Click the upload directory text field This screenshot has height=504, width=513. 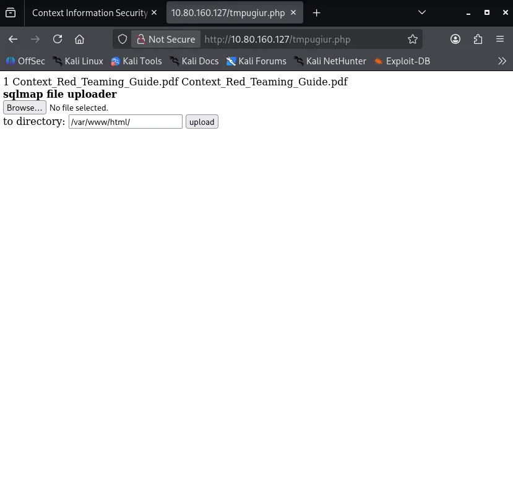[x=125, y=122]
